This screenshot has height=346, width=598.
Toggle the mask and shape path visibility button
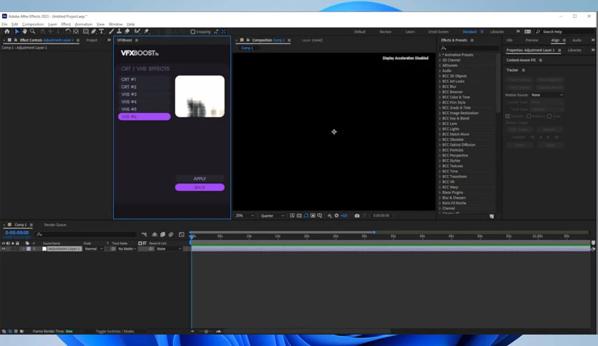click(x=306, y=216)
